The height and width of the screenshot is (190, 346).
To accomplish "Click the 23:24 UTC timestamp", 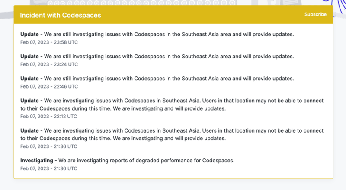I will [x=49, y=64].
